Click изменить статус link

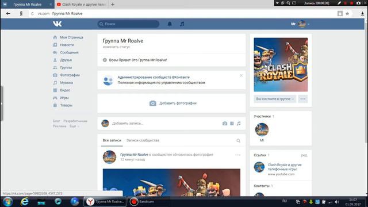click(116, 47)
